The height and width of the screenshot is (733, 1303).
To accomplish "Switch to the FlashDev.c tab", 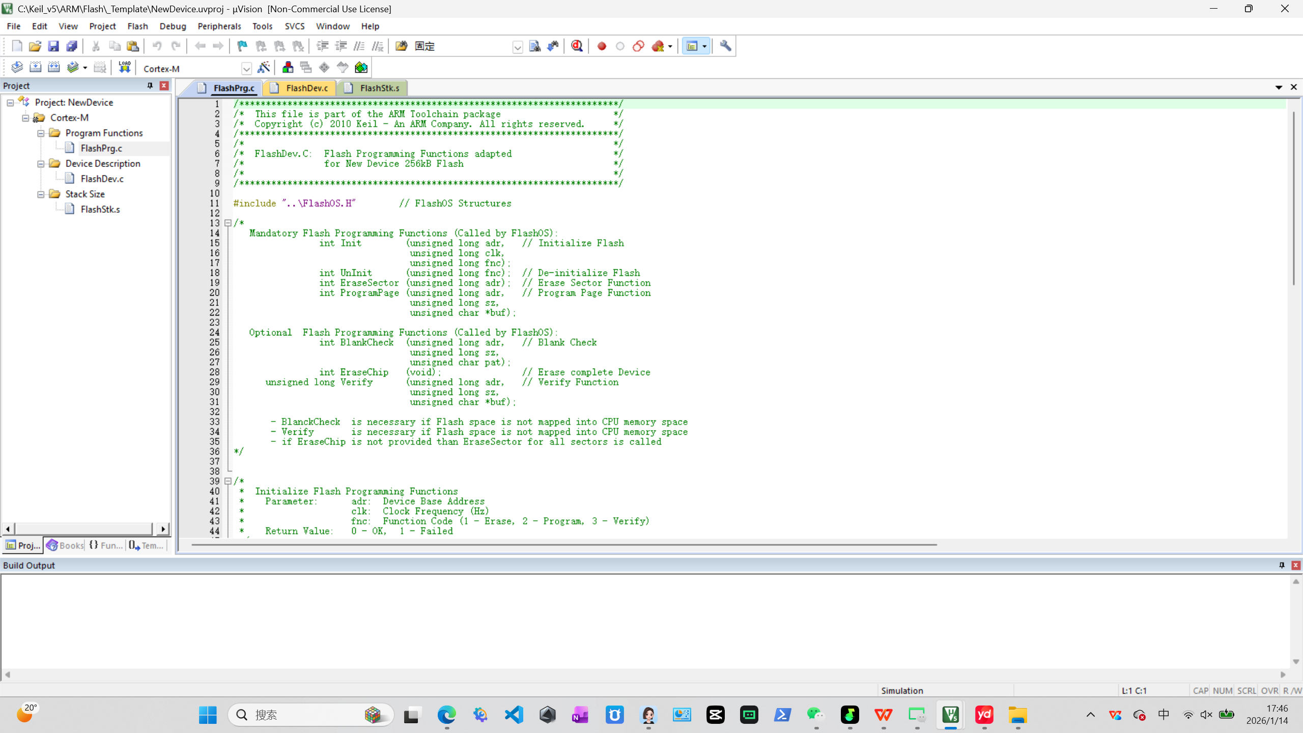I will pos(306,88).
